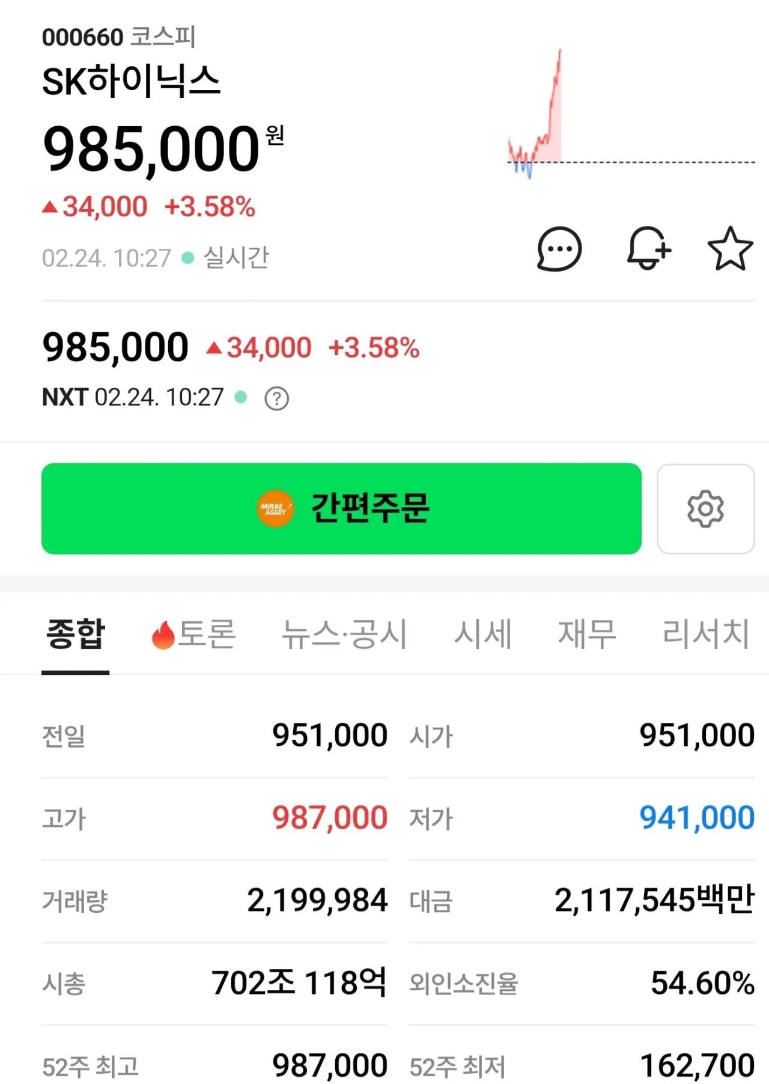Screen dimensions: 769x1084
Task: Switch to the 리서치 tab
Action: (705, 634)
